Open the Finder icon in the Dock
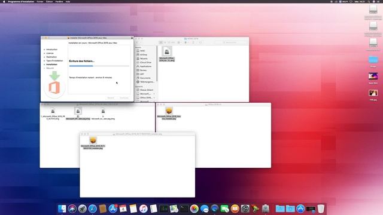Screen dimensions: 383x215 62,208
